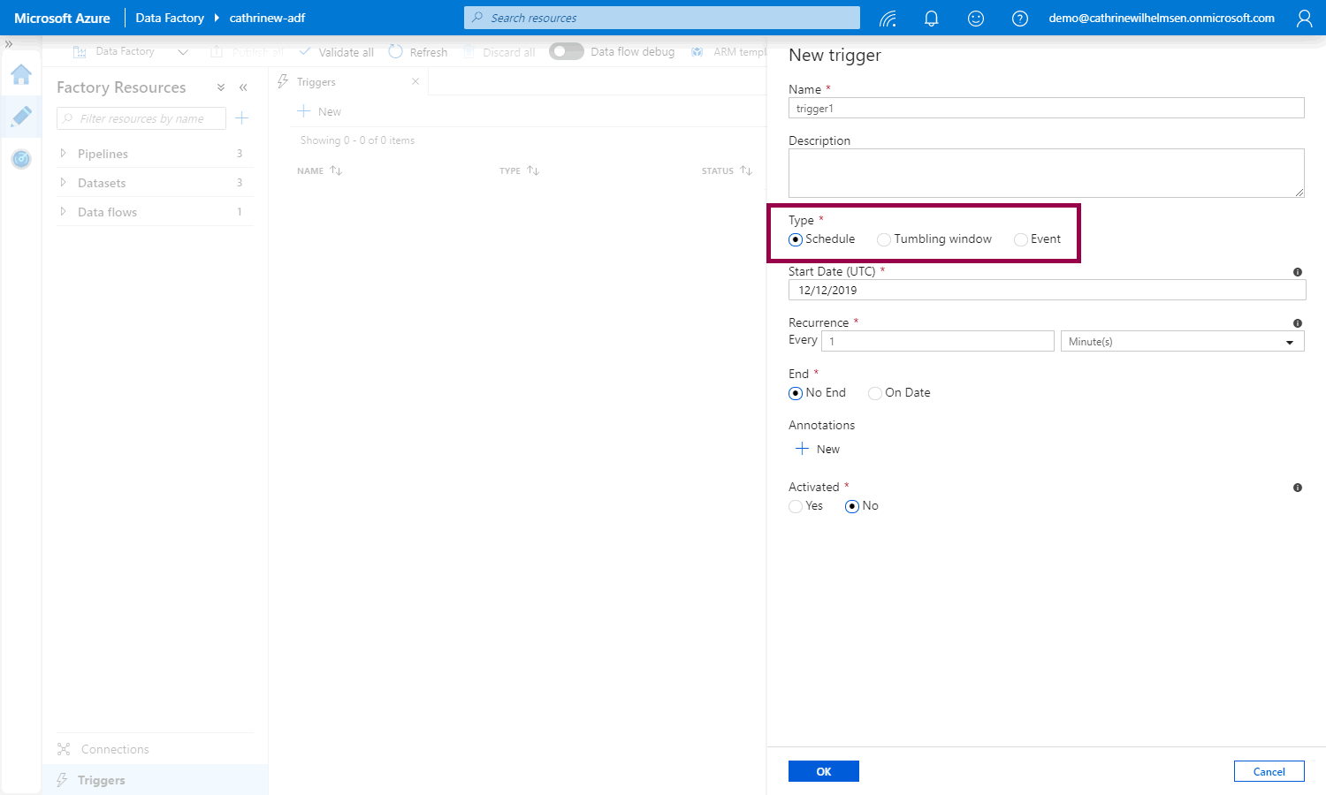Image resolution: width=1326 pixels, height=795 pixels.
Task: Click the trigger Name input field
Action: pyautogui.click(x=1046, y=108)
